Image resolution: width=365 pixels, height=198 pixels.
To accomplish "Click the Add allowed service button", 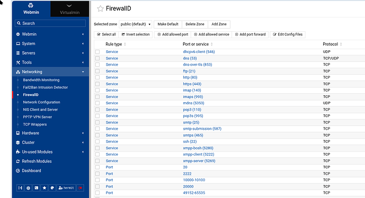I will 211,34.
